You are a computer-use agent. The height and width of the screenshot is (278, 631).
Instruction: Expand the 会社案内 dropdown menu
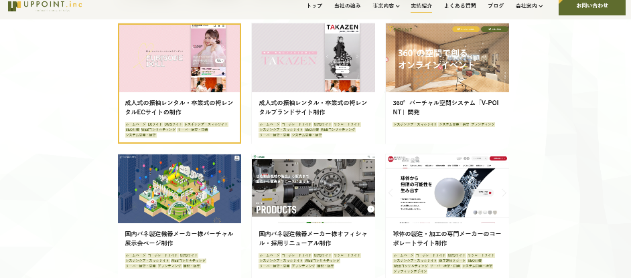tap(529, 6)
